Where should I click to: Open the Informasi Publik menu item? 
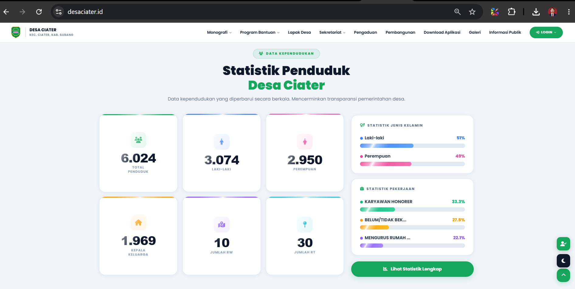(505, 32)
